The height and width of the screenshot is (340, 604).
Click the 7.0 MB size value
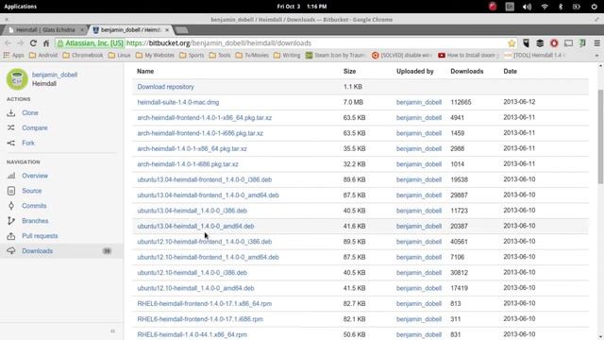pyautogui.click(x=353, y=102)
